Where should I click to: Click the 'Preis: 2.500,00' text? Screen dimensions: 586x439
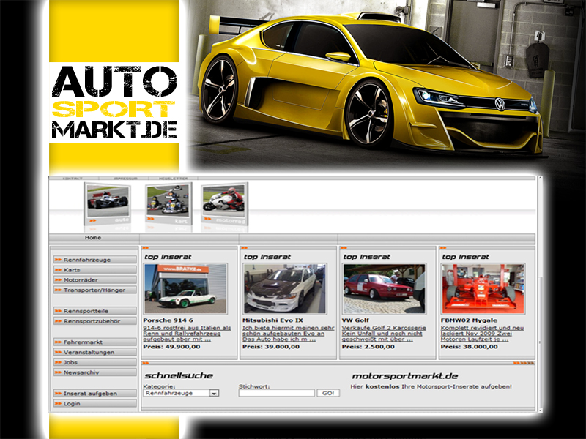(368, 346)
